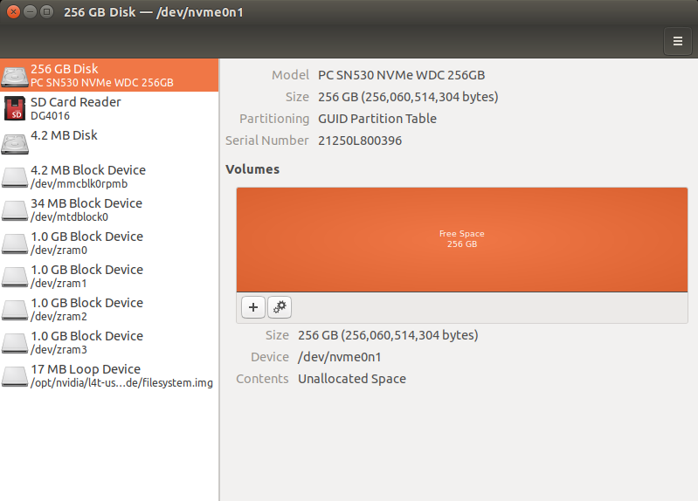Pick the /dev/zram3 block device entry
The image size is (698, 501).
click(x=86, y=342)
